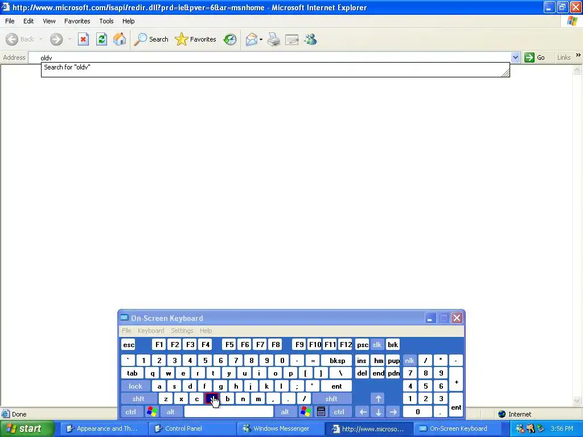Click the Forward arrow button
This screenshot has width=583, height=437.
click(x=56, y=39)
